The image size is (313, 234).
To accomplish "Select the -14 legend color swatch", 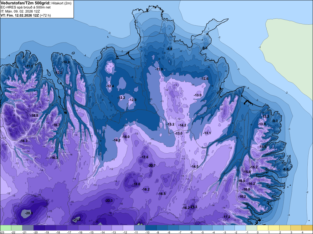I will point(106,228).
